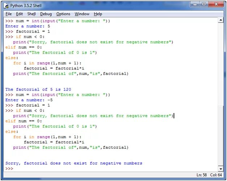
Task: Click the first 'else:' line
Action: (12, 58)
